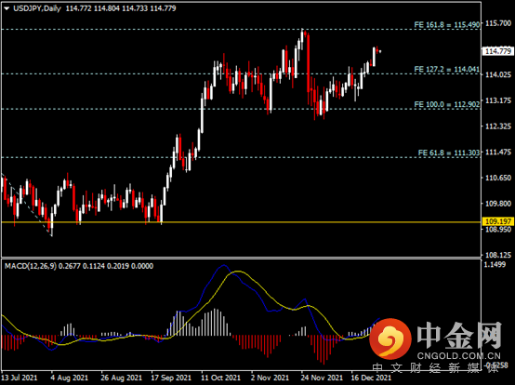The image size is (515, 385).
Task: Select the FE 100.0 = 112.902 label
Action: click(447, 104)
